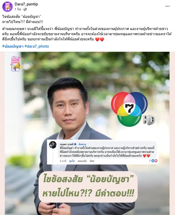175x215 pixels.
Task: Click ติดตาม to follow the commenter
Action: click(82, 144)
